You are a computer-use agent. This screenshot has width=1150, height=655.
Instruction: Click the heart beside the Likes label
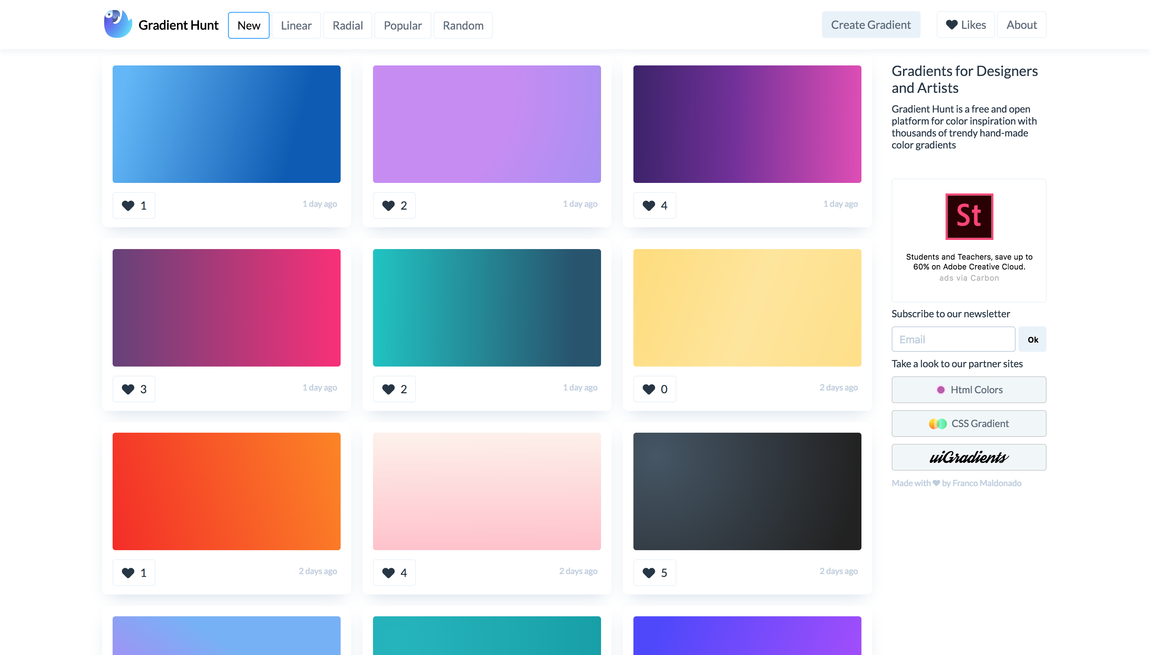click(x=951, y=25)
